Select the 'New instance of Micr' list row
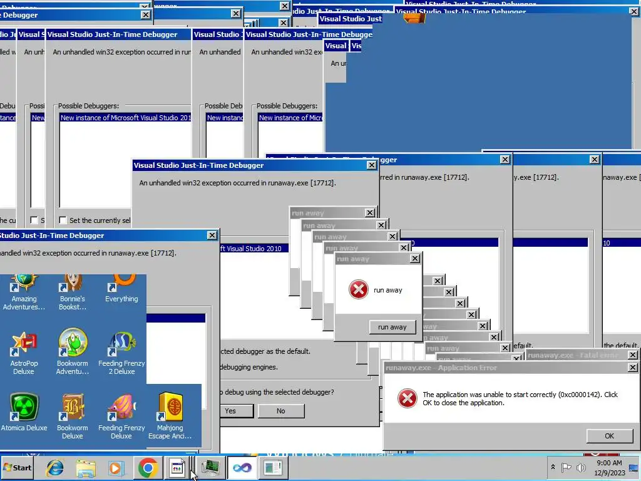This screenshot has width=641, height=481. (290, 117)
